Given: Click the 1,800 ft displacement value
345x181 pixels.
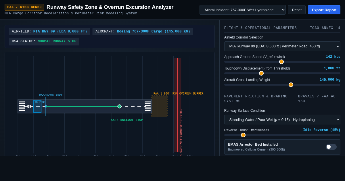Looking at the screenshot, I should 332,68.
